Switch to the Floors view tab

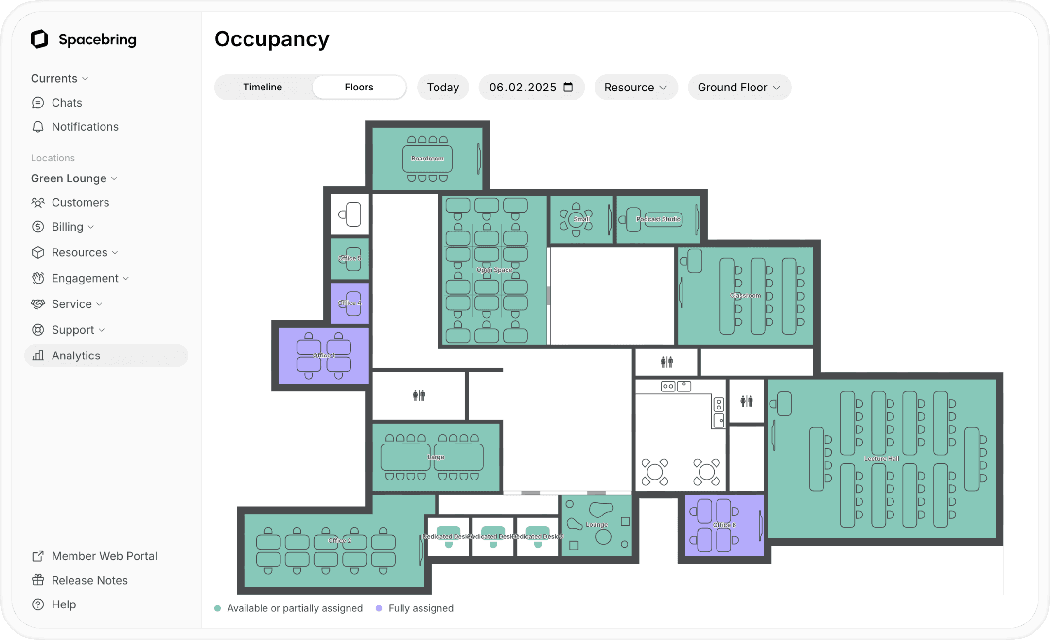pyautogui.click(x=358, y=87)
